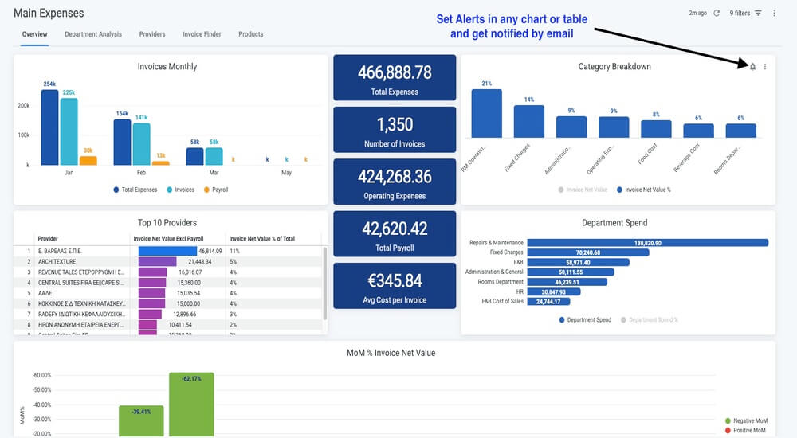Viewport: 797px width, 438px height.
Task: Select the Providers tab
Action: [x=152, y=34]
